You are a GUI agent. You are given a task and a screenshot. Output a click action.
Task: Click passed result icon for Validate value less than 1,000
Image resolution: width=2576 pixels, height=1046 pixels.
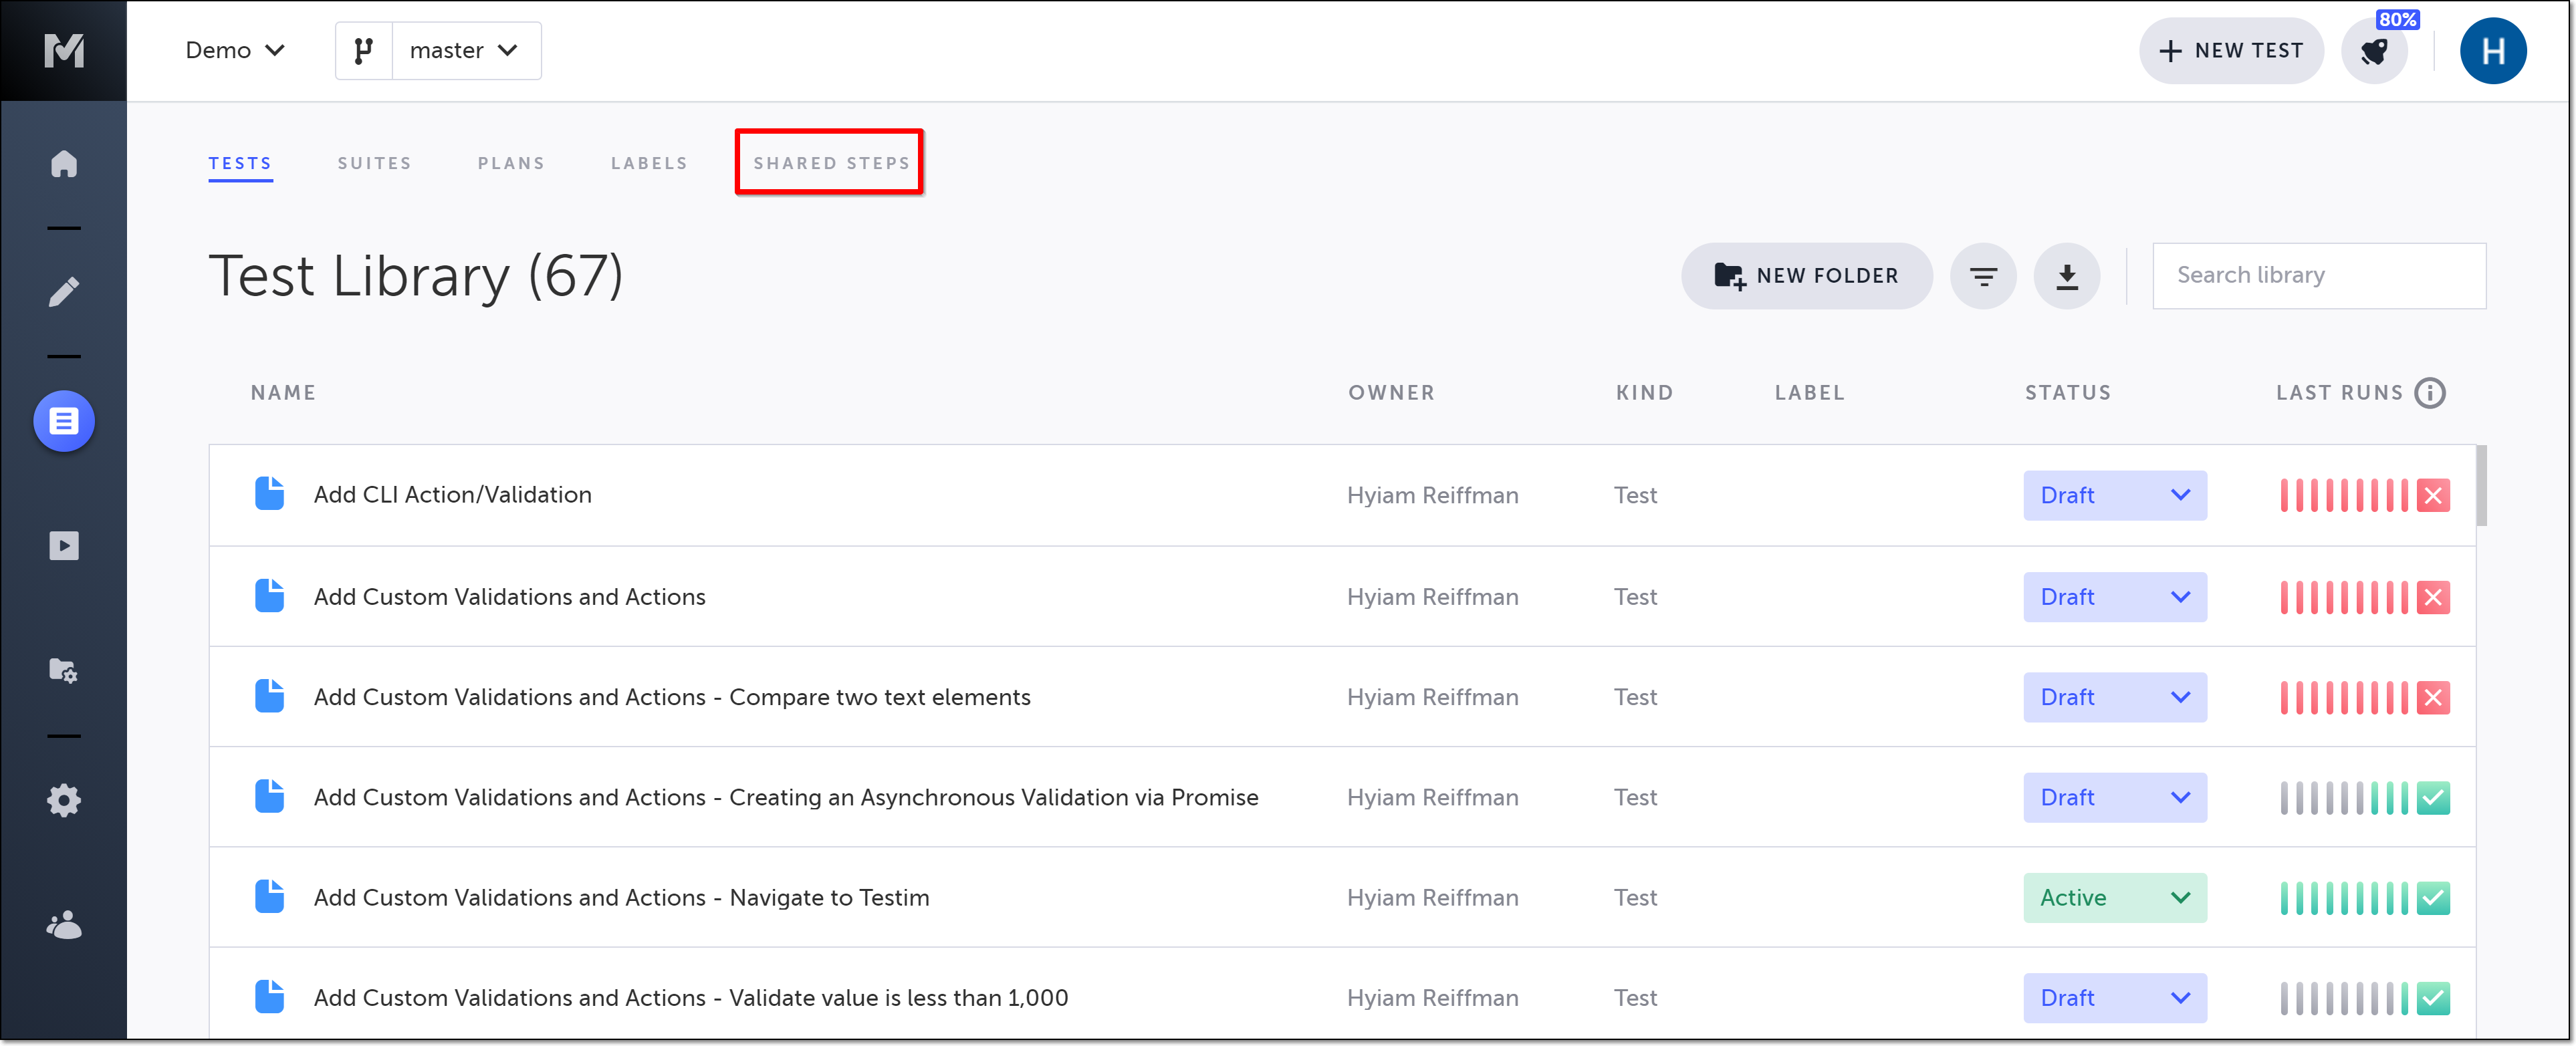pos(2433,998)
